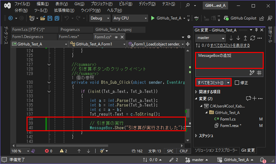Click the notification bell in status bar
This screenshot has width=276, height=164.
click(x=262, y=160)
